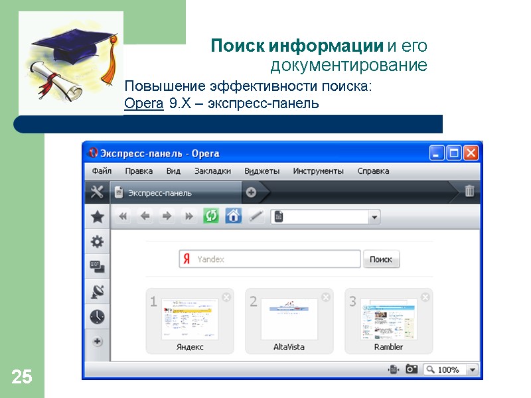Go Forward with the right arrow
531x398 pixels.
(167, 216)
